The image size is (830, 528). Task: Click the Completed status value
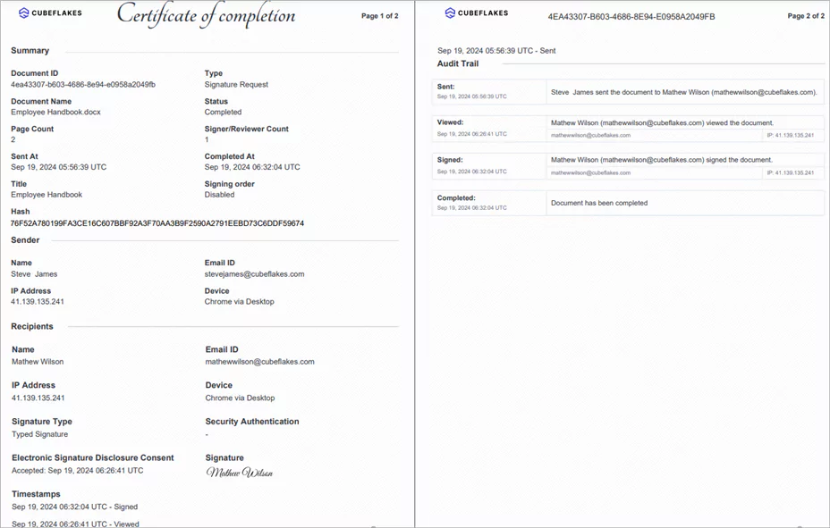tap(223, 112)
